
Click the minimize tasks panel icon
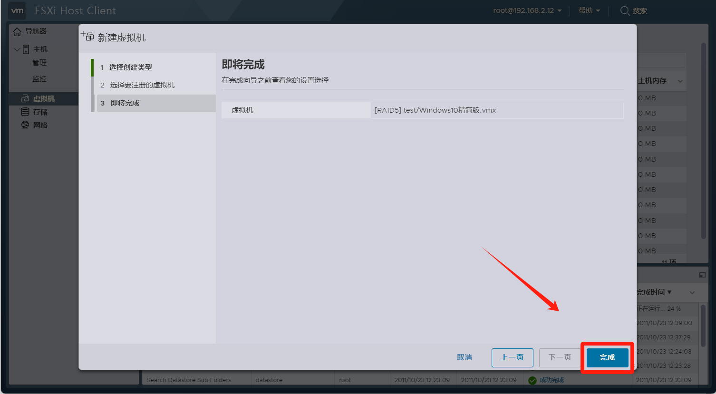point(702,275)
